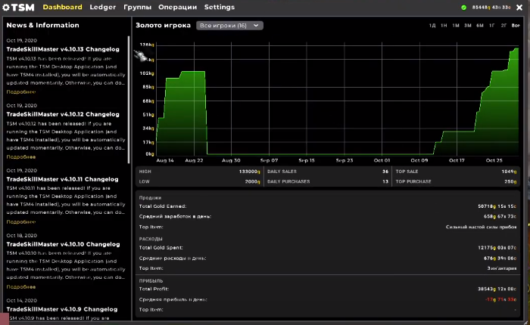The width and height of the screenshot is (530, 325).
Task: Click the News panel vertical scrollbar
Action: (x=129, y=100)
